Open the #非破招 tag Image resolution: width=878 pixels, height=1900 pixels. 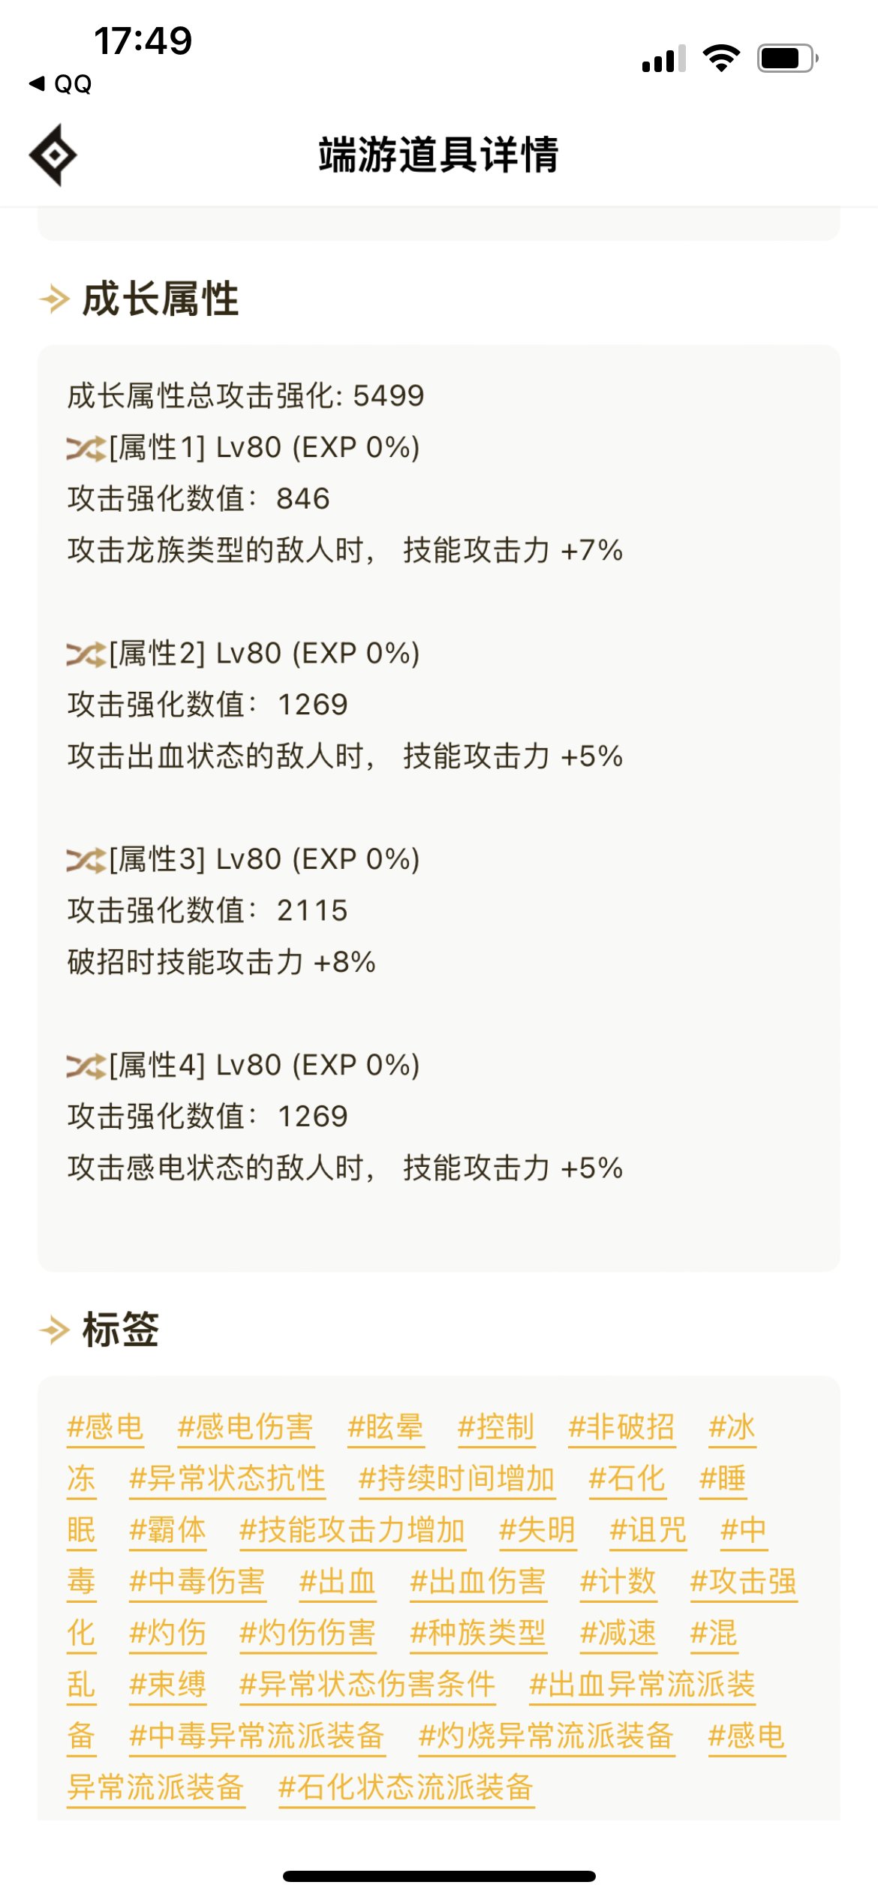click(x=621, y=1427)
